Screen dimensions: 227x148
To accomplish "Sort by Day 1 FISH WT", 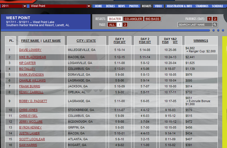I will tap(119, 42).
